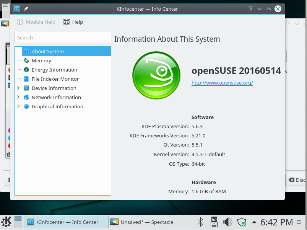Show hidden system tray icons
The image size is (307, 230).
(x=254, y=222)
